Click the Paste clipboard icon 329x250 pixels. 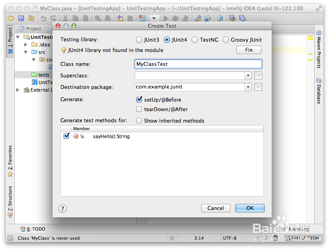click(85, 18)
